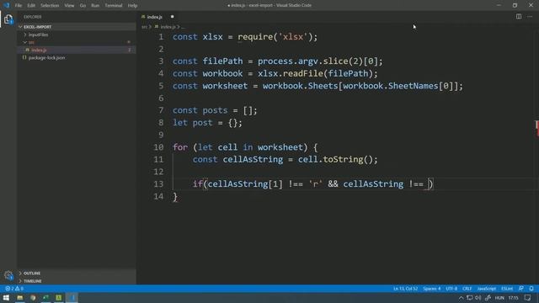This screenshot has width=539, height=303.
Task: Open the Manage gear icon
Action: pos(8,275)
